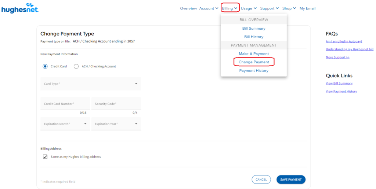The width and height of the screenshot is (376, 189).
Task: Open the Usage navigation menu
Action: tap(249, 8)
